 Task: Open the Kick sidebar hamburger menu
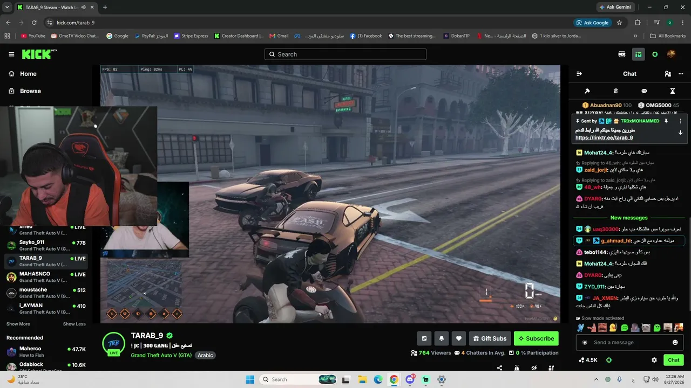pyautogui.click(x=11, y=54)
